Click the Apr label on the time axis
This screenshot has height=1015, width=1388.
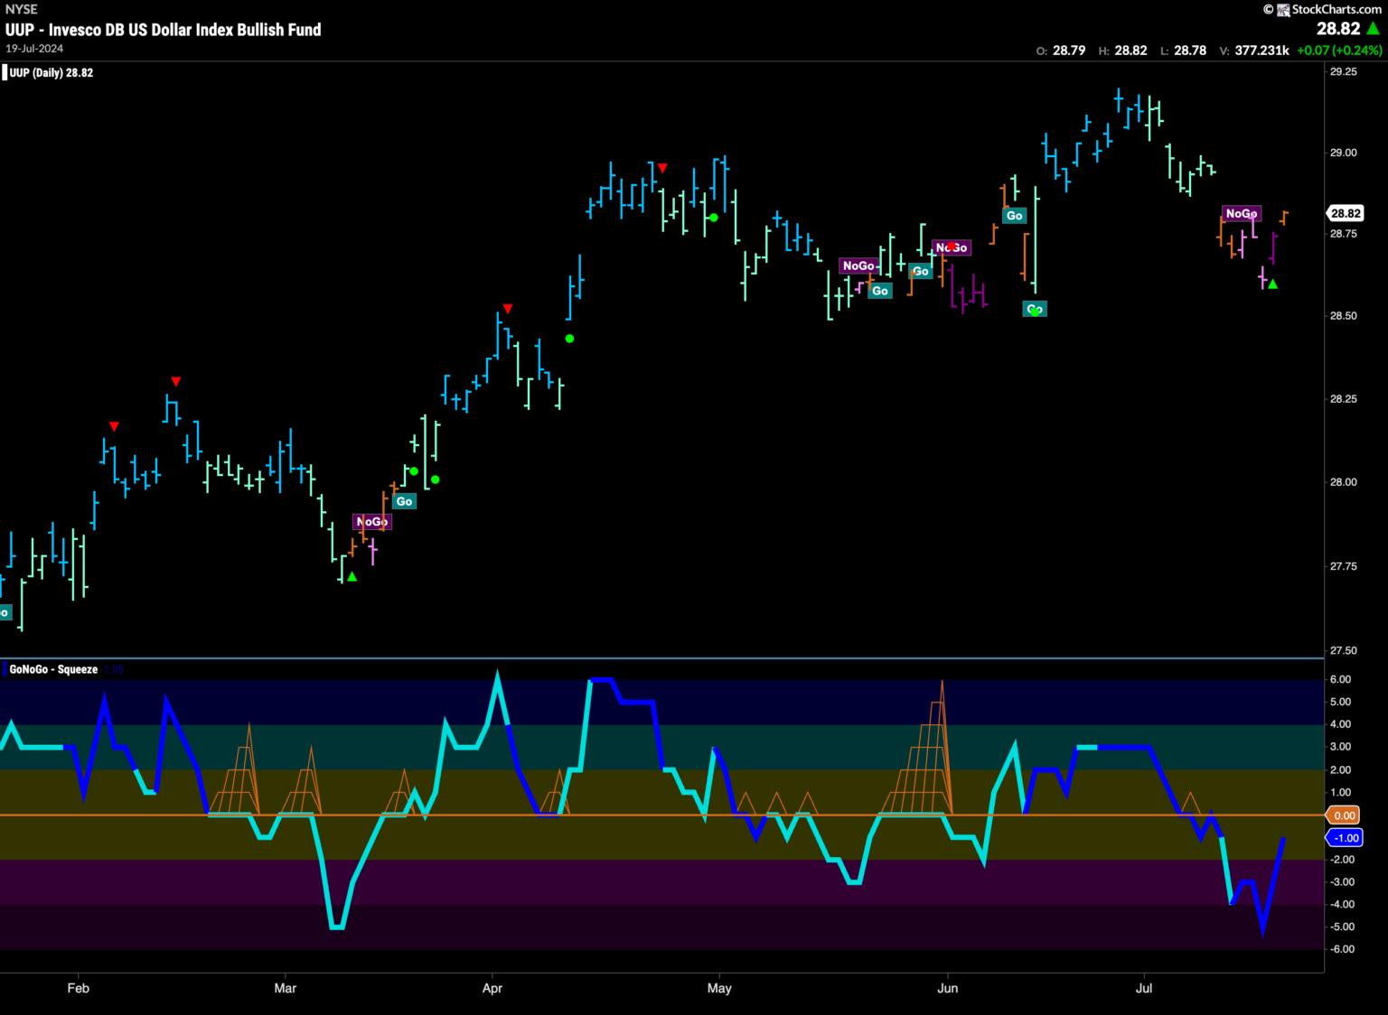click(x=492, y=988)
